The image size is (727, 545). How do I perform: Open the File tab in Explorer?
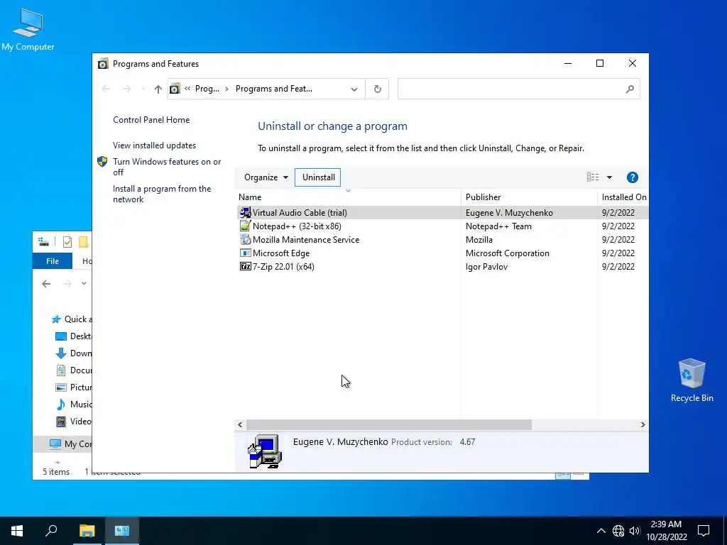pos(53,261)
